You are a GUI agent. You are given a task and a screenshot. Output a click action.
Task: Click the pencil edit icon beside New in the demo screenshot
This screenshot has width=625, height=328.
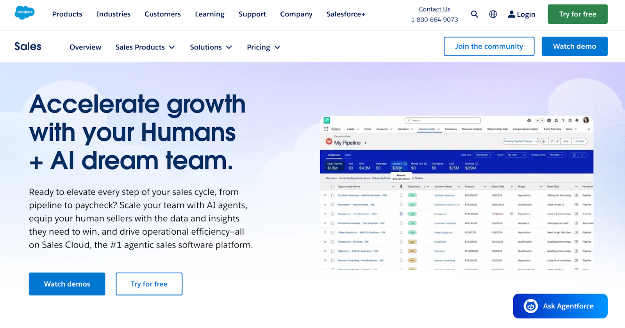pyautogui.click(x=557, y=141)
